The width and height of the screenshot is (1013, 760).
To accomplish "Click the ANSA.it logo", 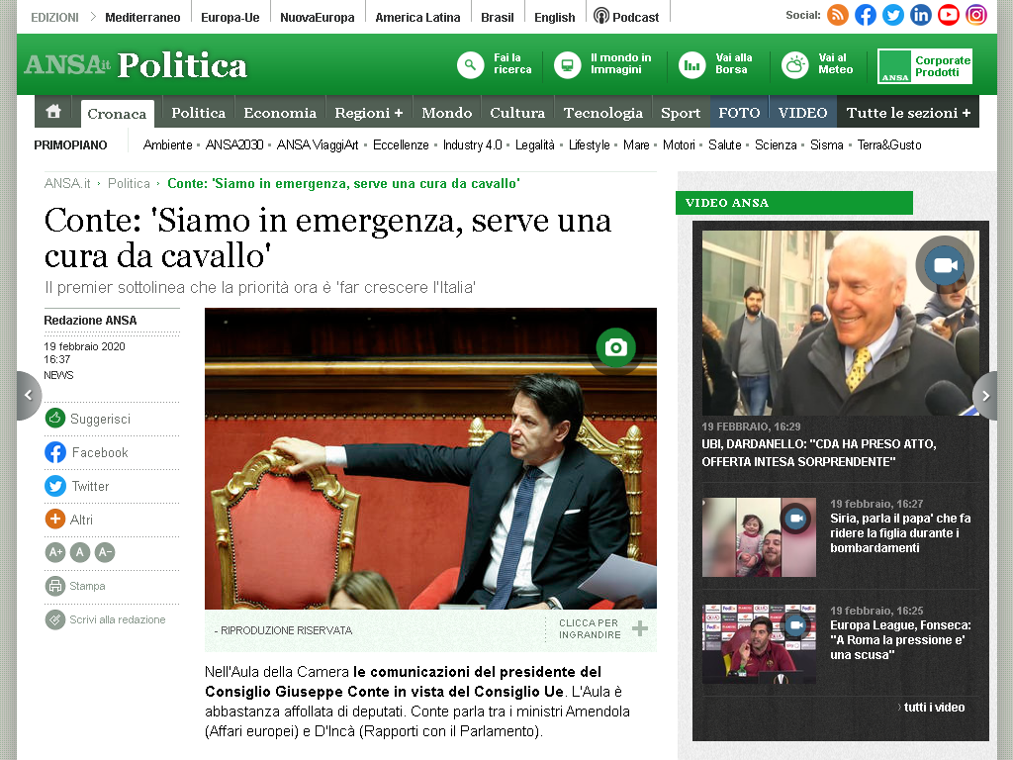I will [67, 64].
